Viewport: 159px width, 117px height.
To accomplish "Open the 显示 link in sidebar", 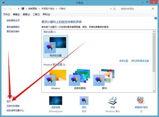I will coord(9,101).
